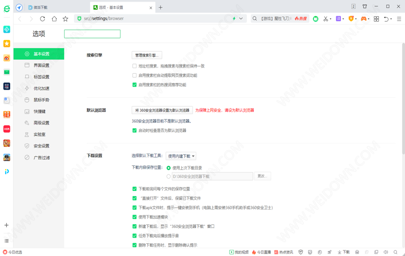Open the scissors screenshot tool
Viewport: 405px width, 256px height.
[325, 19]
